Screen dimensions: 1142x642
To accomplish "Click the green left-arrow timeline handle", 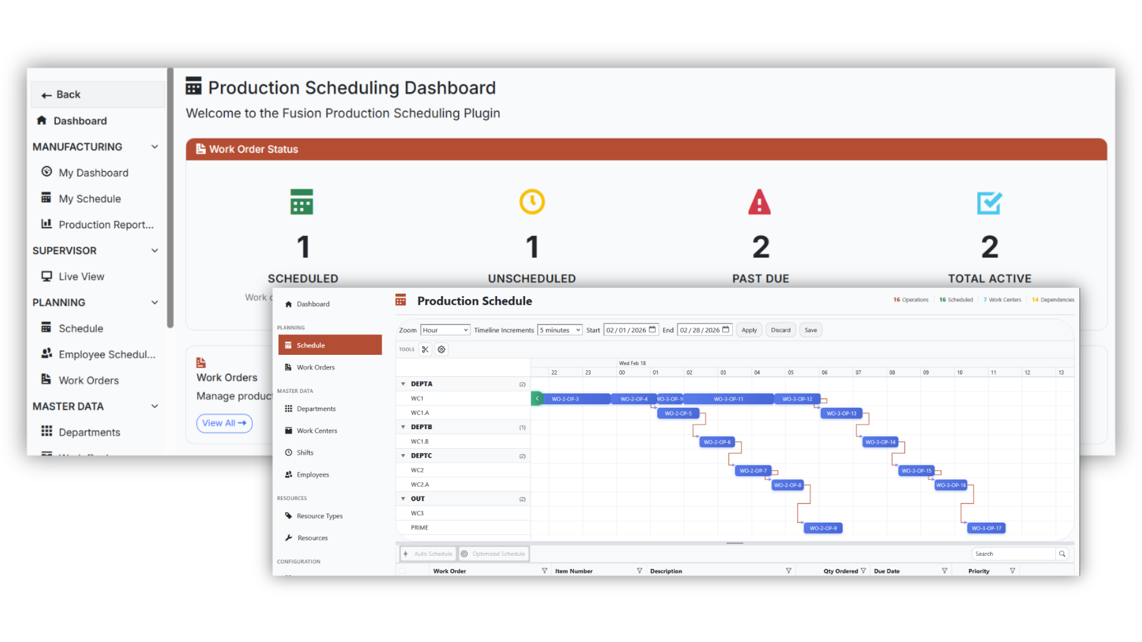I will 537,399.
